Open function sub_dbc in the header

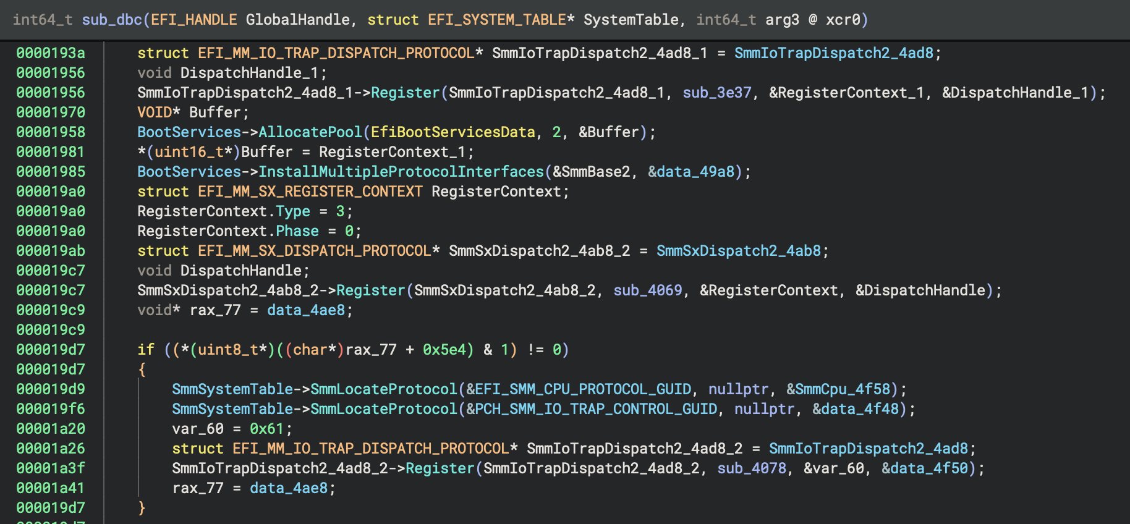(112, 20)
